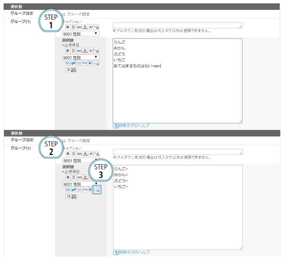Screen dimensions: 285x264
Task: Enable グループ設定 checkbox in the top panel
Action: pyautogui.click(x=63, y=14)
